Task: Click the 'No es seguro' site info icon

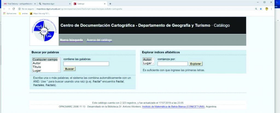Action: pos(19,9)
